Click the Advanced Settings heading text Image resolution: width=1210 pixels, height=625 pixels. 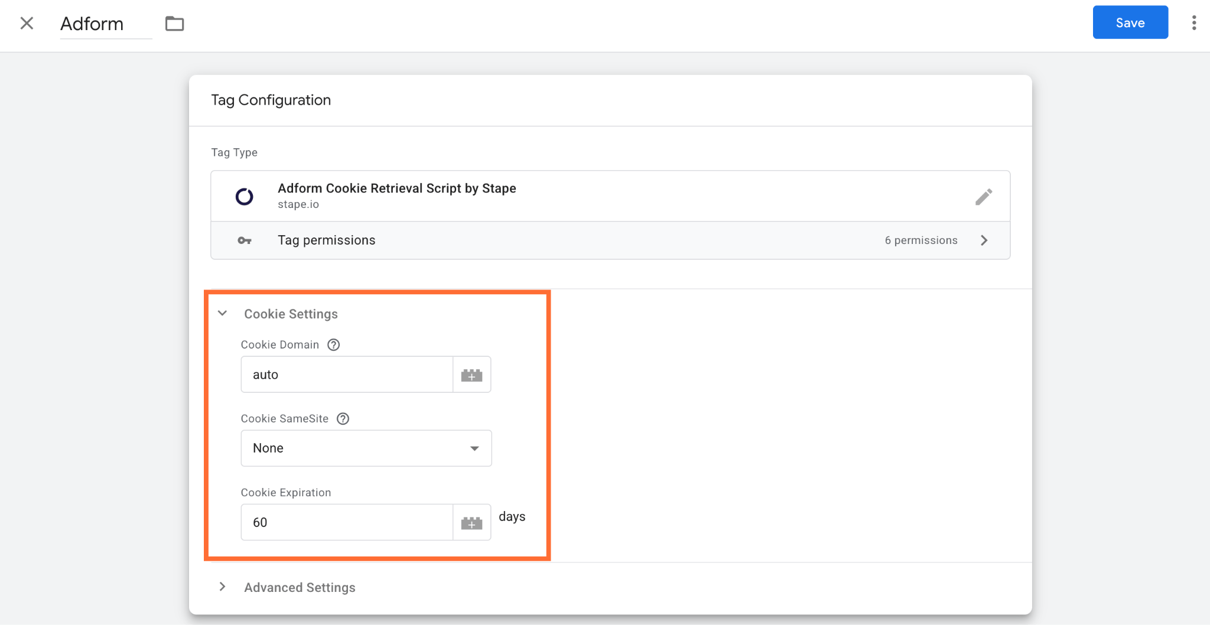coord(300,587)
